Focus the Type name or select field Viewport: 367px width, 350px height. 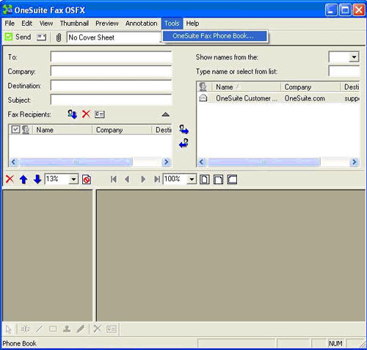(x=344, y=71)
